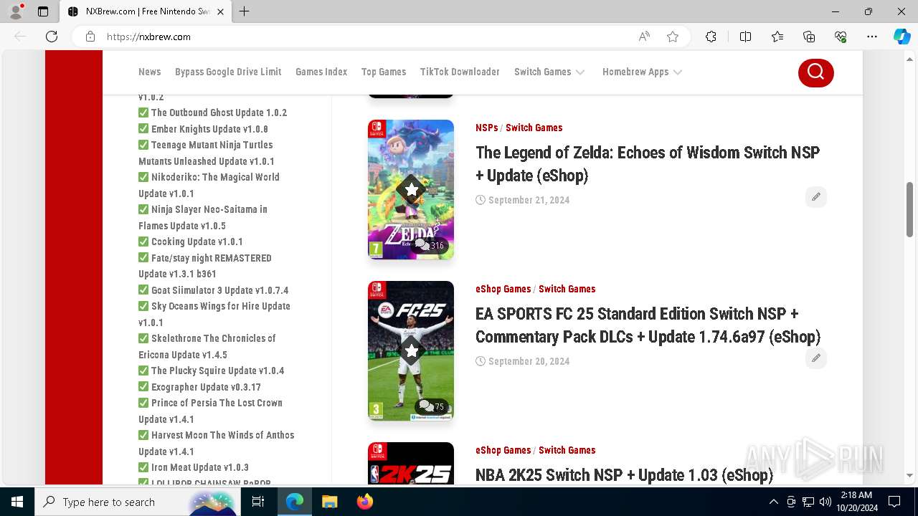
Task: Open browser Extensions puzzle icon
Action: [x=711, y=37]
